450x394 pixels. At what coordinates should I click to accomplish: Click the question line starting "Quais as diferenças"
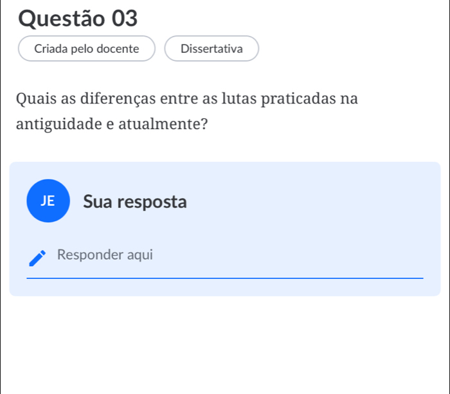coord(187,100)
